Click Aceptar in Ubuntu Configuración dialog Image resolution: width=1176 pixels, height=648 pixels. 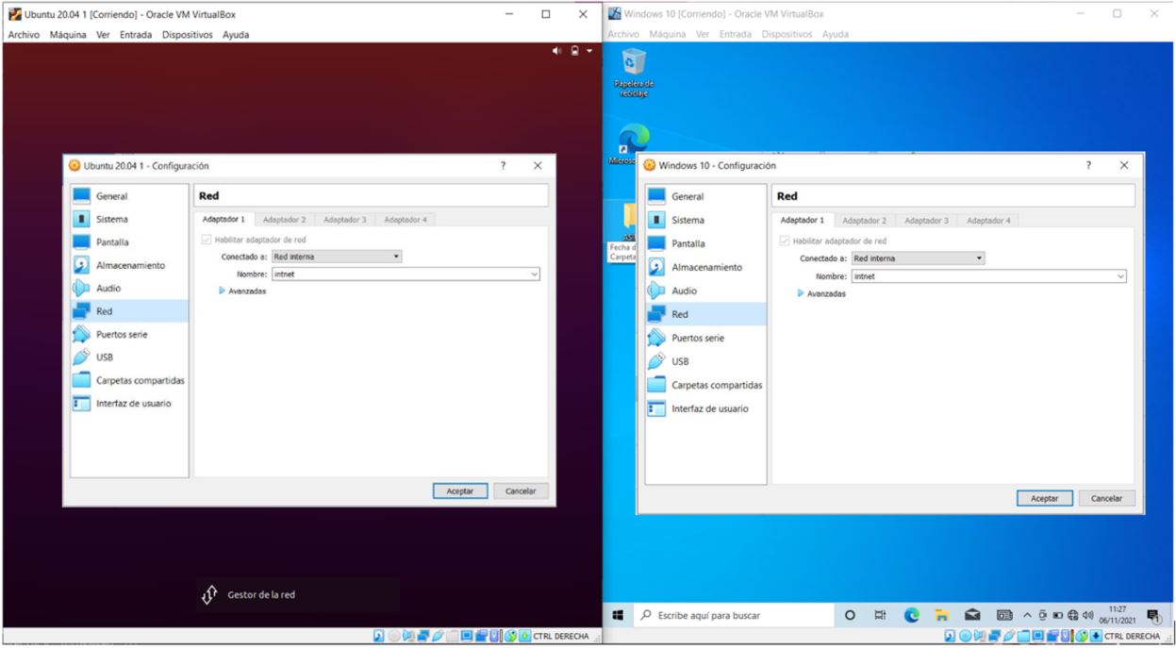point(460,490)
